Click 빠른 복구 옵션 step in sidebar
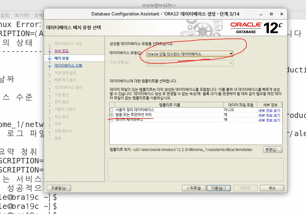Viewport: 306px width, 214px height. [x=65, y=80]
